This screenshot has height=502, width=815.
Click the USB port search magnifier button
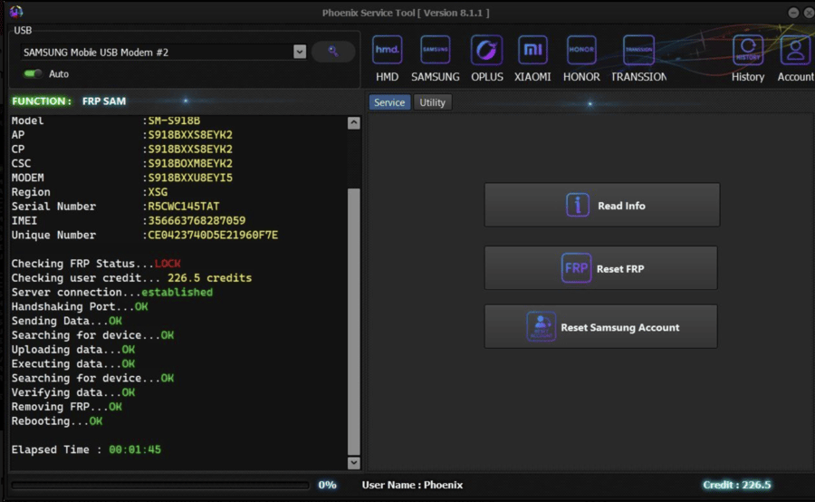[x=333, y=51]
